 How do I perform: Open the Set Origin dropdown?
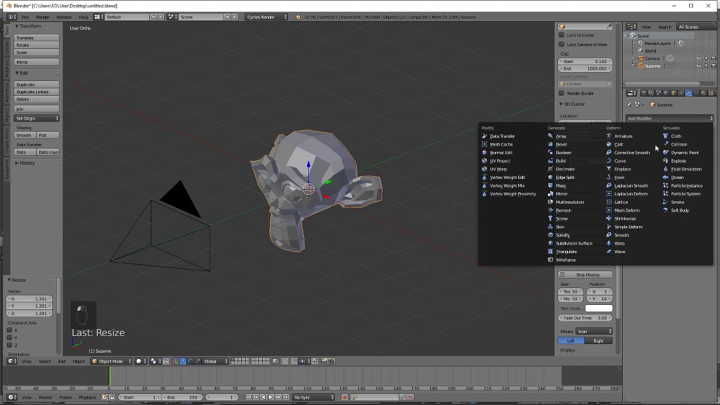pyautogui.click(x=37, y=118)
